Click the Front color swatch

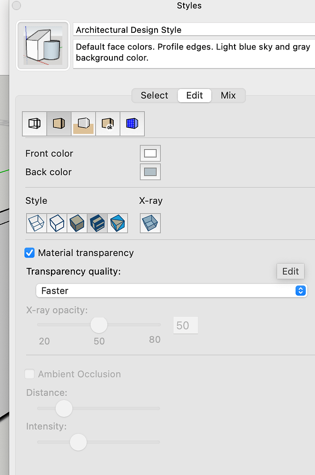click(x=150, y=154)
